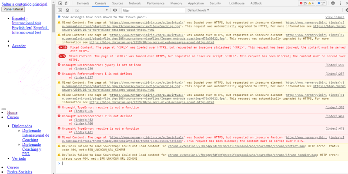This screenshot has height=174, width=348.
Task: Follow the Saltar a contenido principal link
Action: tap(24, 4)
